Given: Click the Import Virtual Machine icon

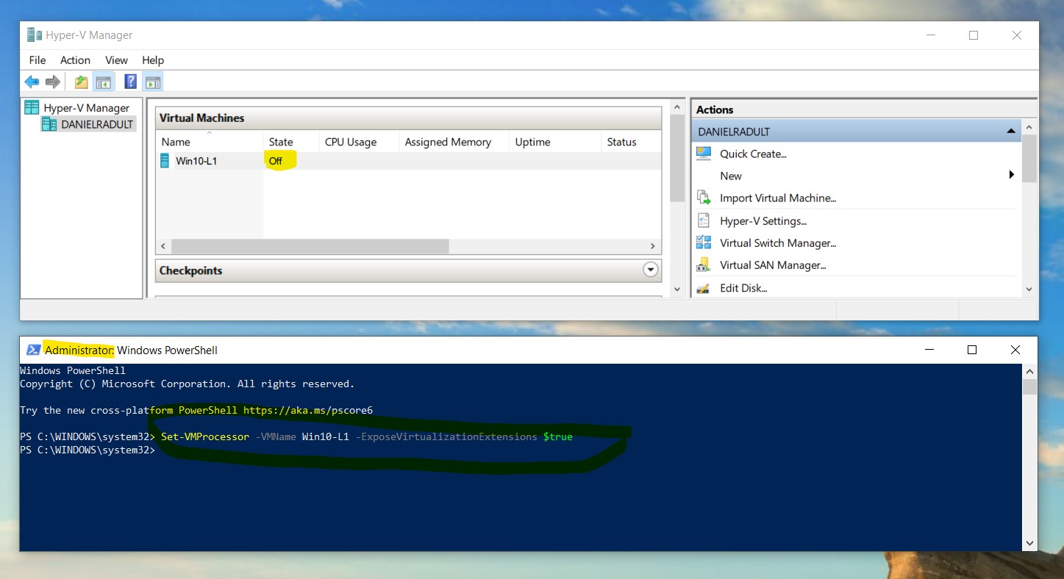Looking at the screenshot, I should click(704, 198).
